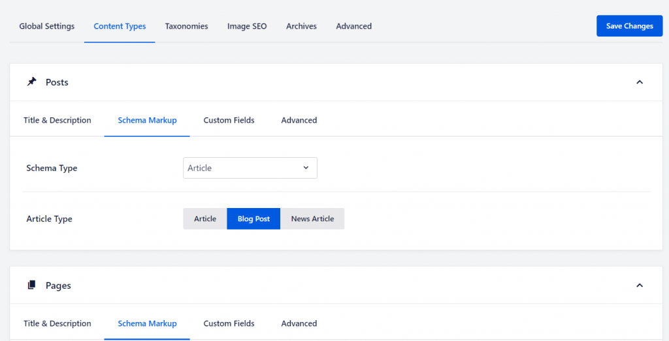This screenshot has width=669, height=341.
Task: Switch to the Archives tab
Action: [301, 26]
